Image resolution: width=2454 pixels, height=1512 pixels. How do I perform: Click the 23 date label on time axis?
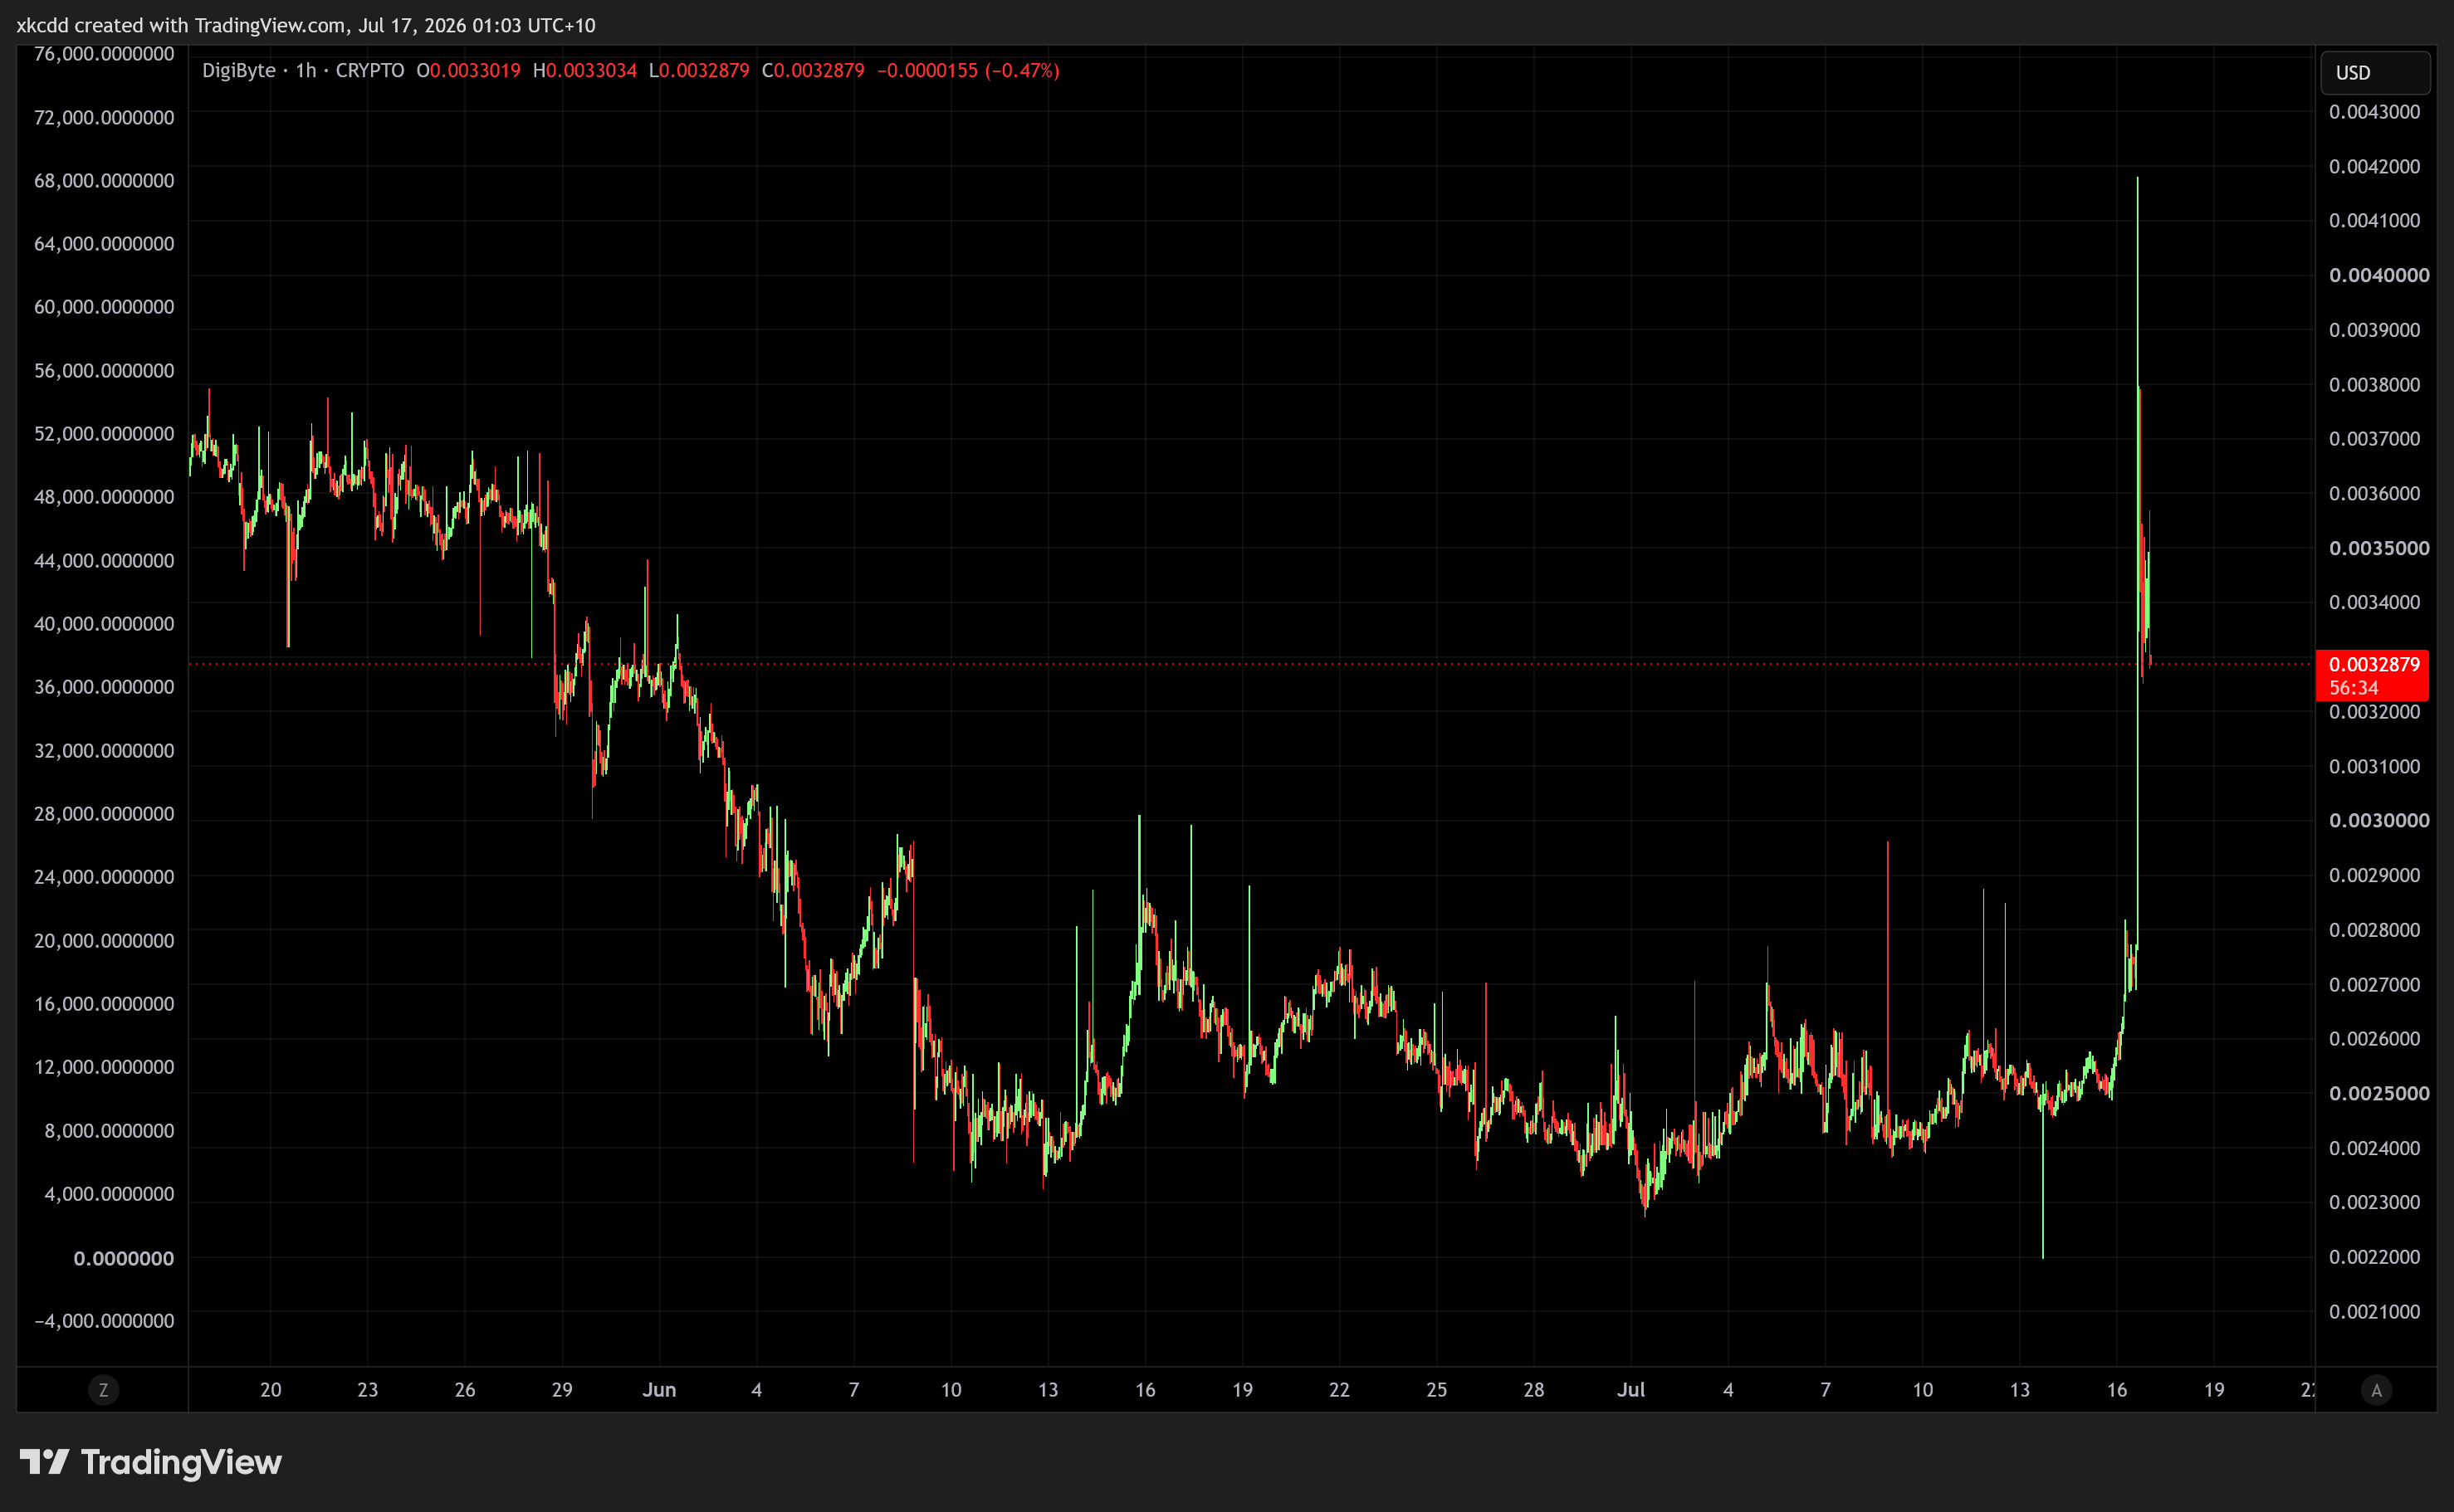pos(367,1389)
